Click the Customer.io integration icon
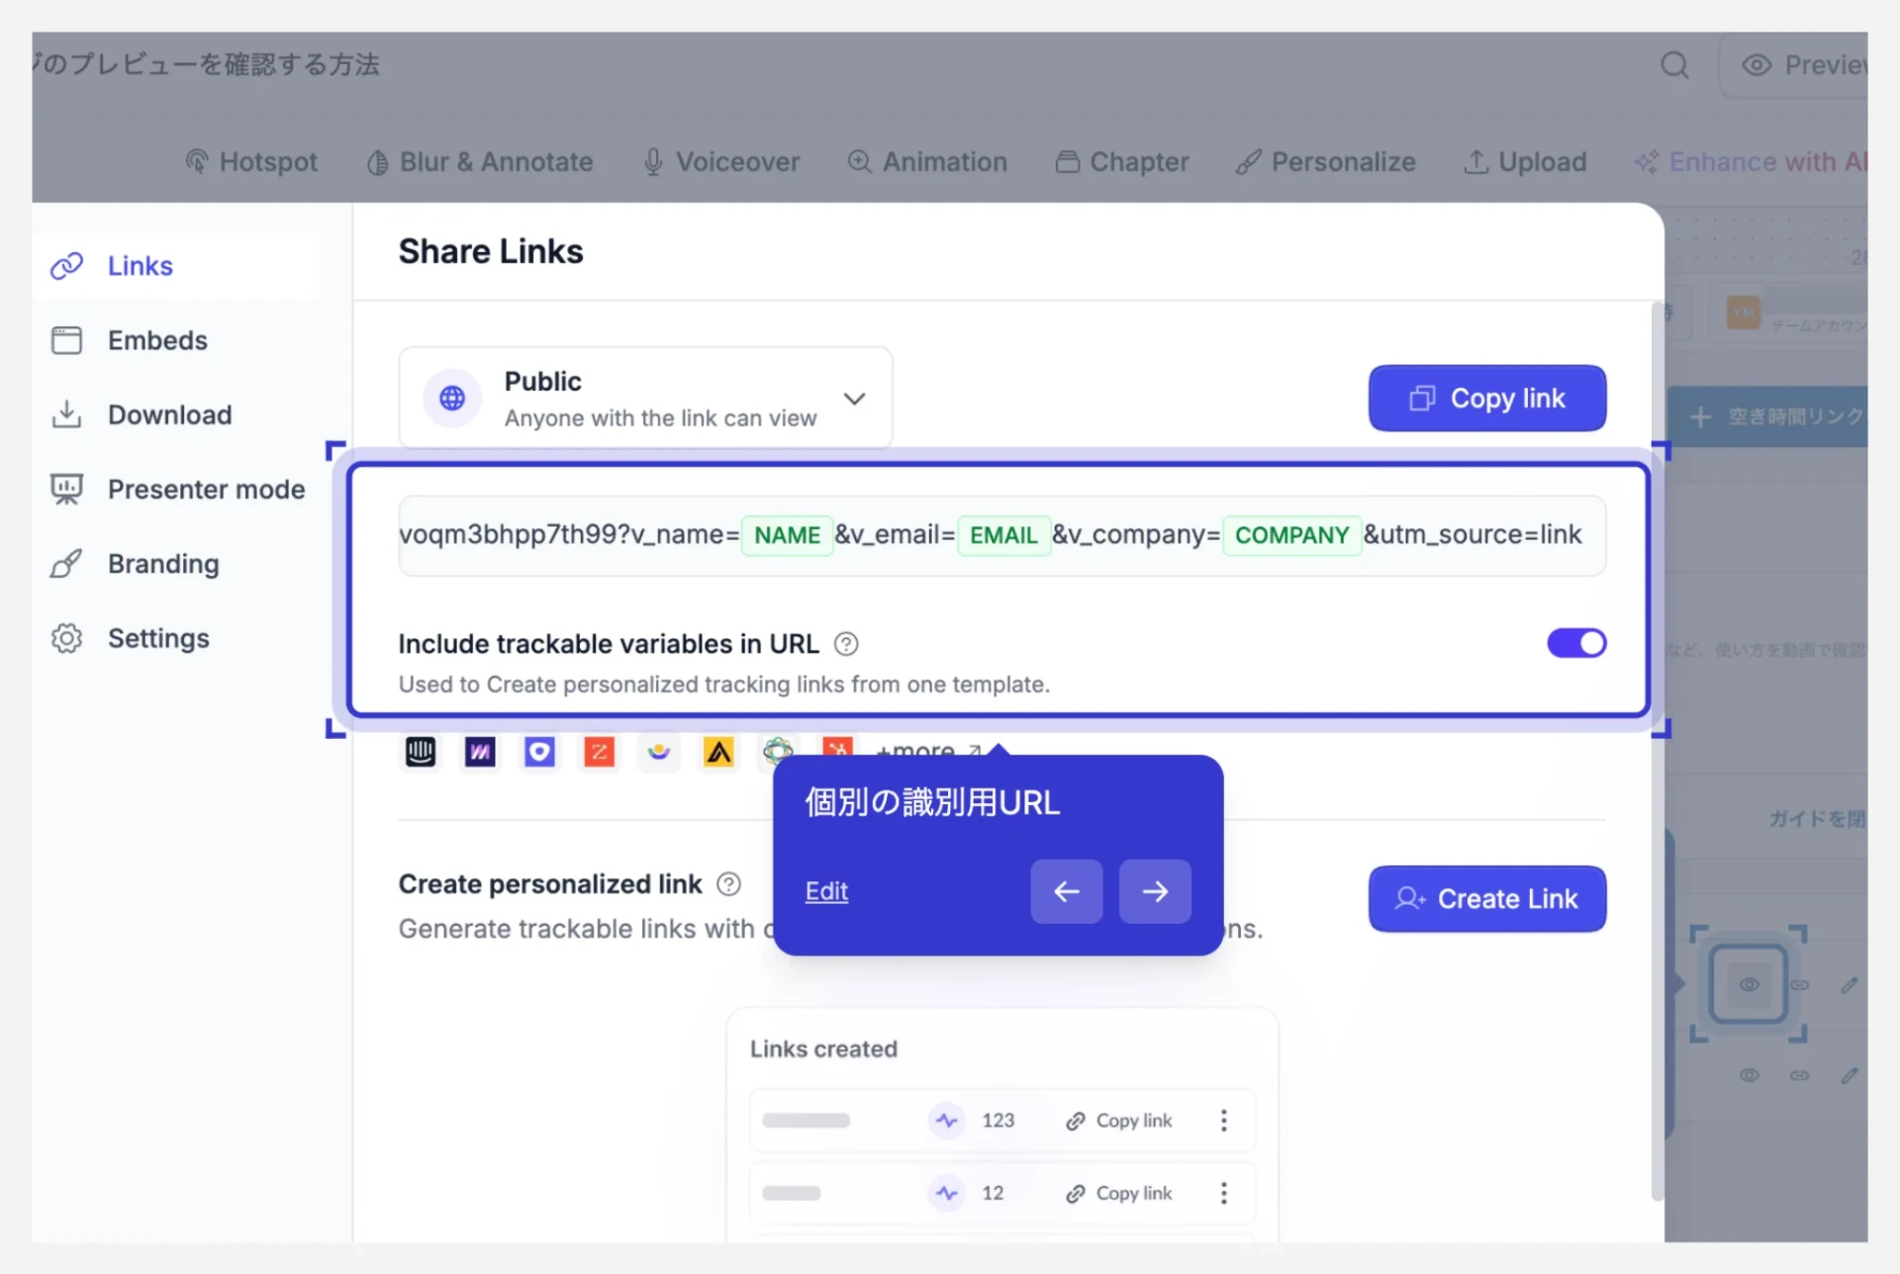Screen dimensions: 1900x1274 pyautogui.click(x=659, y=752)
